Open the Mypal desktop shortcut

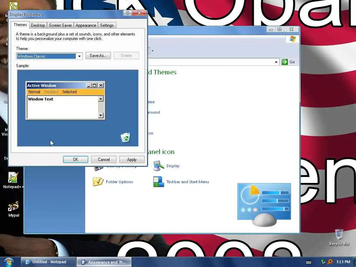[x=14, y=209]
